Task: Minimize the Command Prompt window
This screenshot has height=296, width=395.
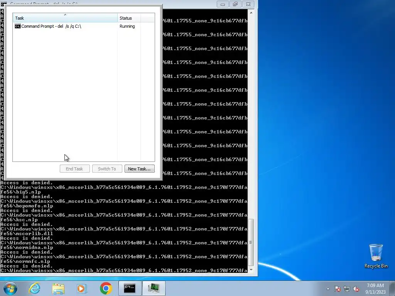Action: click(x=223, y=4)
